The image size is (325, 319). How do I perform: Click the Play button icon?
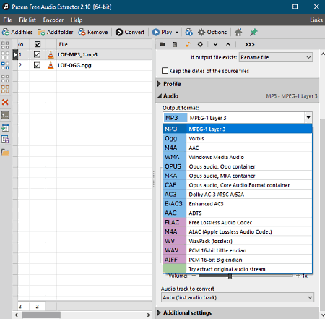tap(156, 32)
